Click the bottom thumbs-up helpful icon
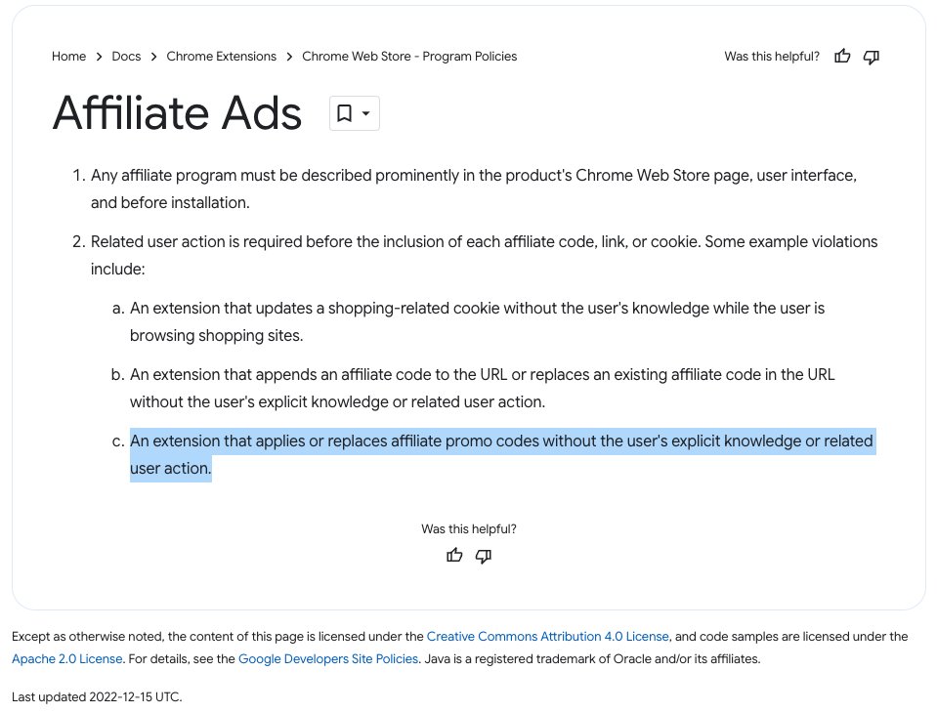 pyautogui.click(x=454, y=556)
